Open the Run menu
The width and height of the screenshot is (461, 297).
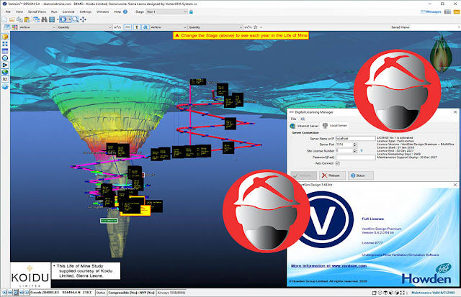(x=54, y=12)
